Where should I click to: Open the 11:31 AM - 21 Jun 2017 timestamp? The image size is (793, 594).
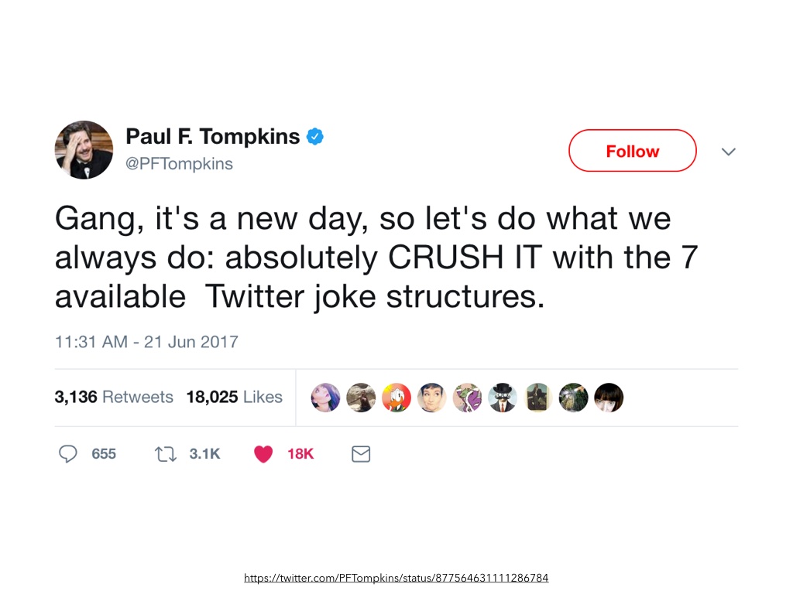point(146,341)
